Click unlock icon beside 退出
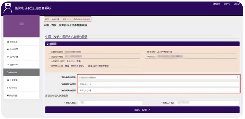 [239, 4]
